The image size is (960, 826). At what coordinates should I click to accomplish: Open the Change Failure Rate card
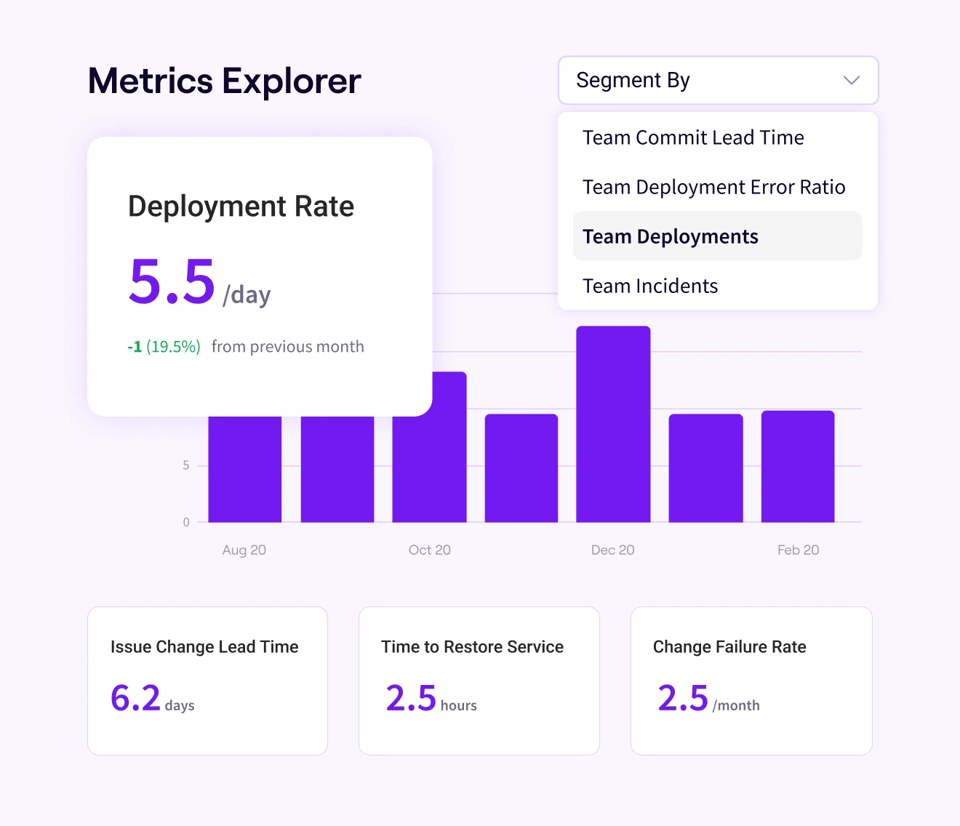[751, 681]
